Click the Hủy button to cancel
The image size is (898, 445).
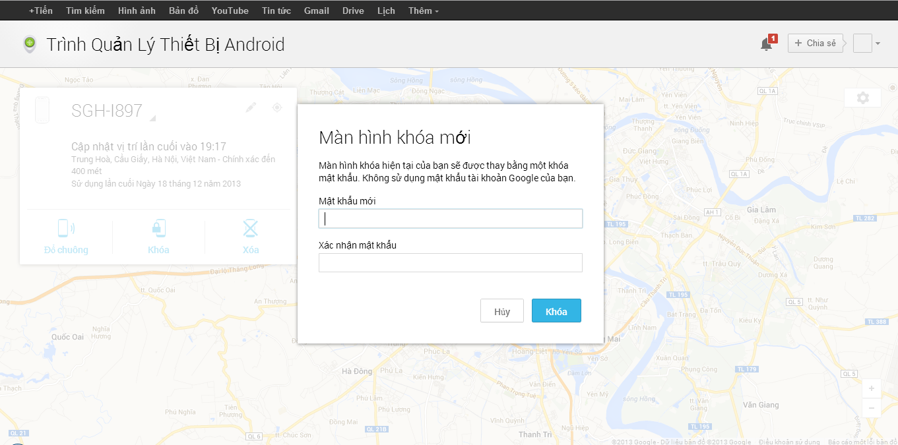tap(501, 310)
